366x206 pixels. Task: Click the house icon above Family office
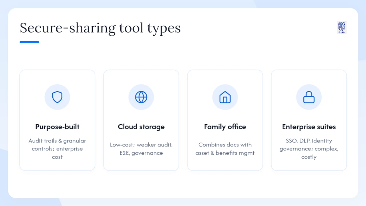click(225, 97)
